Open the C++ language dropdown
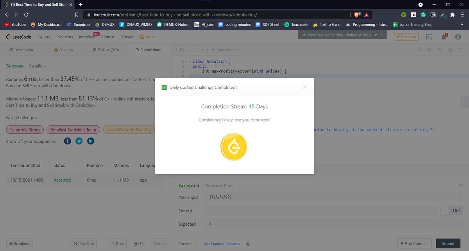This screenshot has width=469, height=251. (x=190, y=50)
